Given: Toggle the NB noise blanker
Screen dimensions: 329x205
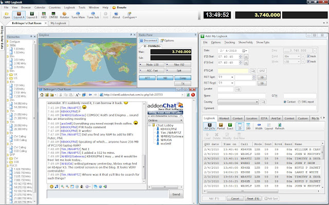Looking at the screenshot, I should tap(165, 78).
